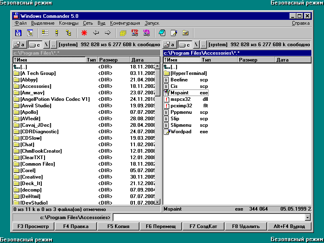The height and width of the screenshot is (243, 324).
Task: Open FTP connection toolbar icon
Action: pyautogui.click(x=135, y=33)
